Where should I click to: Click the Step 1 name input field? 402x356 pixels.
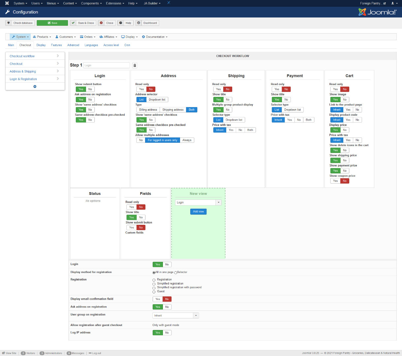coord(106,65)
